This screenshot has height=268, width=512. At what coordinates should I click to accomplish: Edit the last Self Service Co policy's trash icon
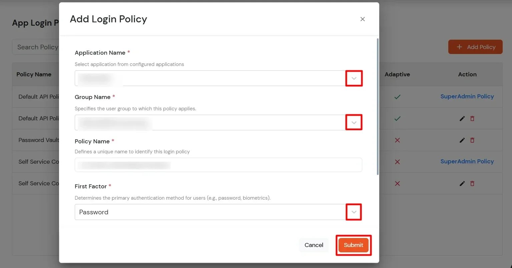tap(472, 183)
